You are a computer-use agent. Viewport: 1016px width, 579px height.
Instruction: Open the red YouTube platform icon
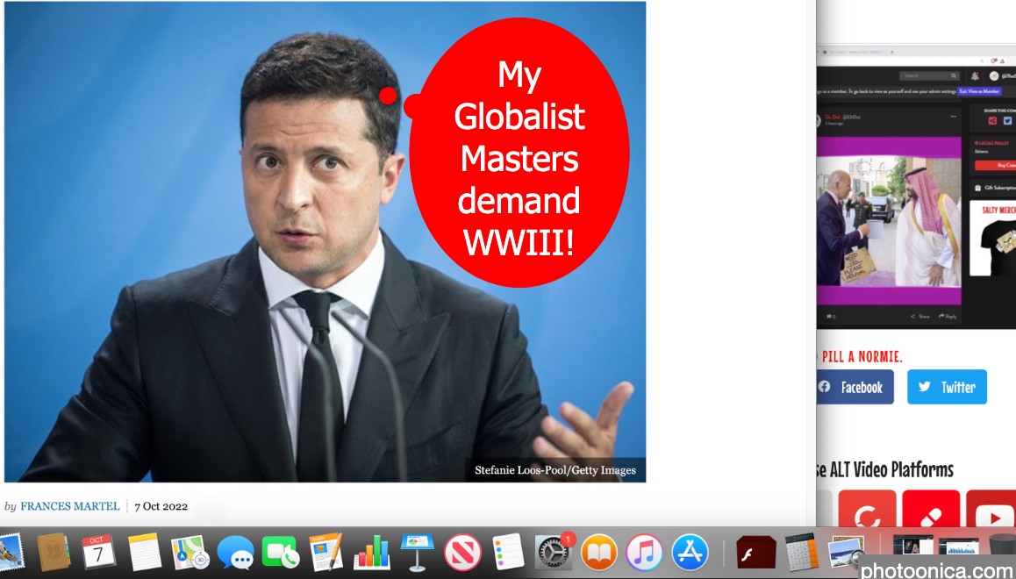[x=991, y=509]
